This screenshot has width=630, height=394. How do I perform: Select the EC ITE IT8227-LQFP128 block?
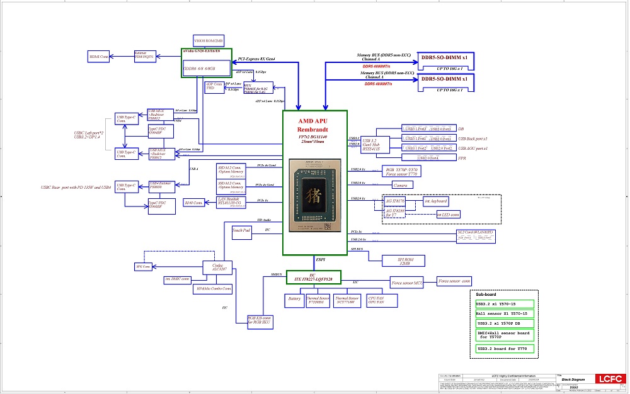[313, 277]
